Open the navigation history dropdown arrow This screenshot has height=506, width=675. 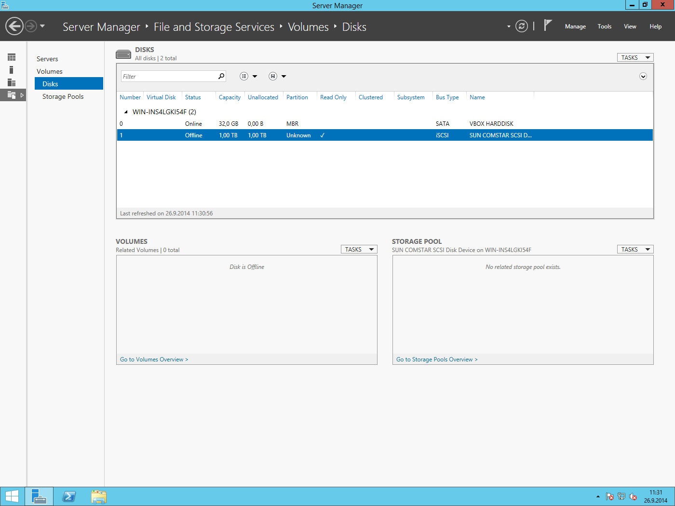click(x=42, y=26)
